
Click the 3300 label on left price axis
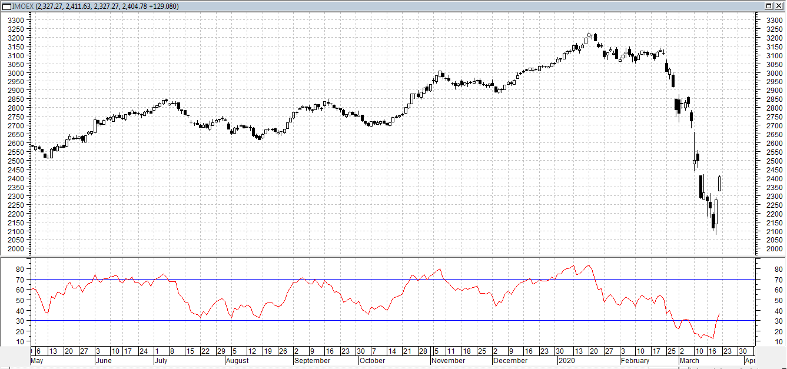click(16, 20)
